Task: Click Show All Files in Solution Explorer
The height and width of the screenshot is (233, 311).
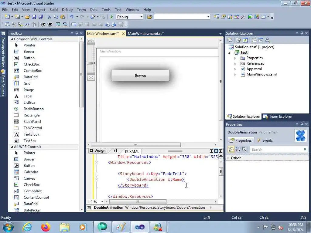Action: 239,40
